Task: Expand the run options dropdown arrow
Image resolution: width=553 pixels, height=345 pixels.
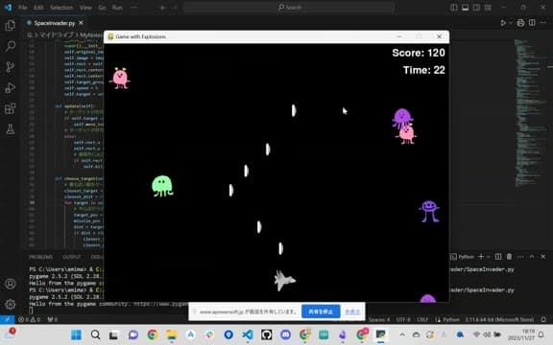Action: (511, 23)
